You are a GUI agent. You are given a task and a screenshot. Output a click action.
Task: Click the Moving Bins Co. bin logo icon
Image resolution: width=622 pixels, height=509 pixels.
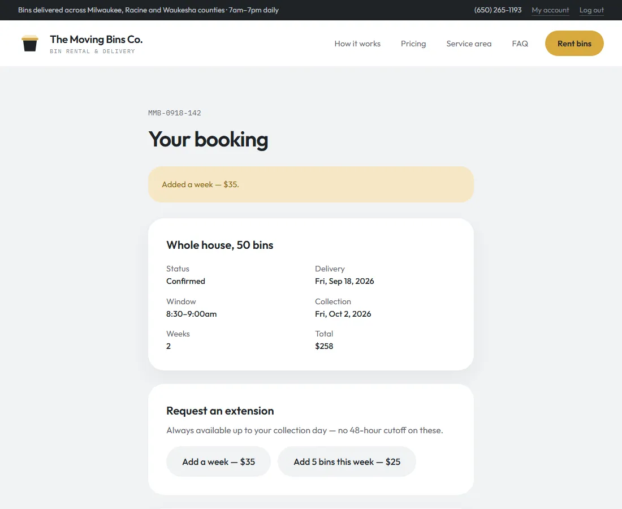30,43
